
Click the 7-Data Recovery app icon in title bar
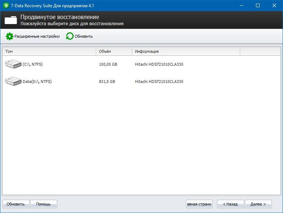(x=6, y=6)
